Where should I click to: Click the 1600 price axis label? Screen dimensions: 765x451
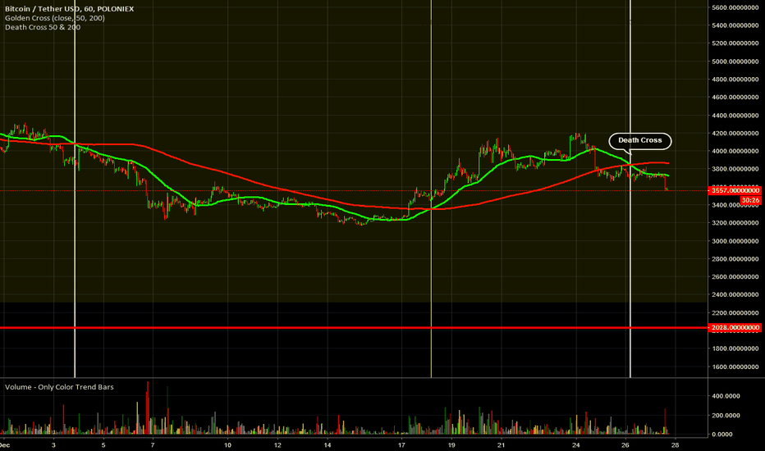pyautogui.click(x=735, y=367)
